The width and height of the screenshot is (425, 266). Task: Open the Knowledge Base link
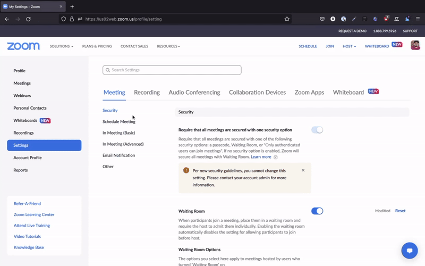point(29,247)
